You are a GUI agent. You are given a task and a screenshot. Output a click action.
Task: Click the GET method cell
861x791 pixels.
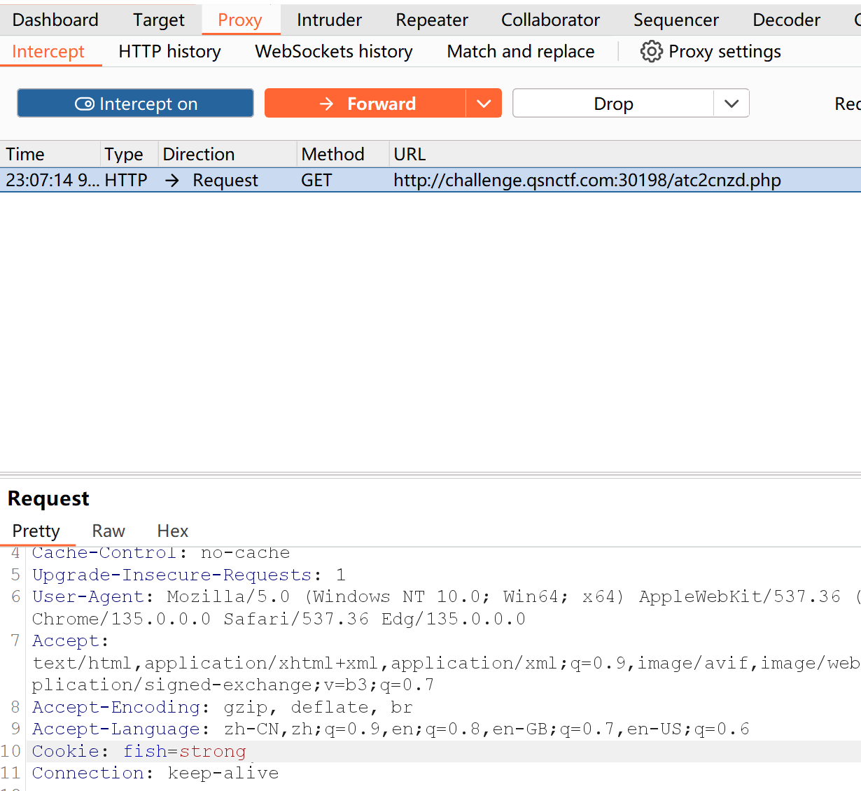tap(316, 181)
